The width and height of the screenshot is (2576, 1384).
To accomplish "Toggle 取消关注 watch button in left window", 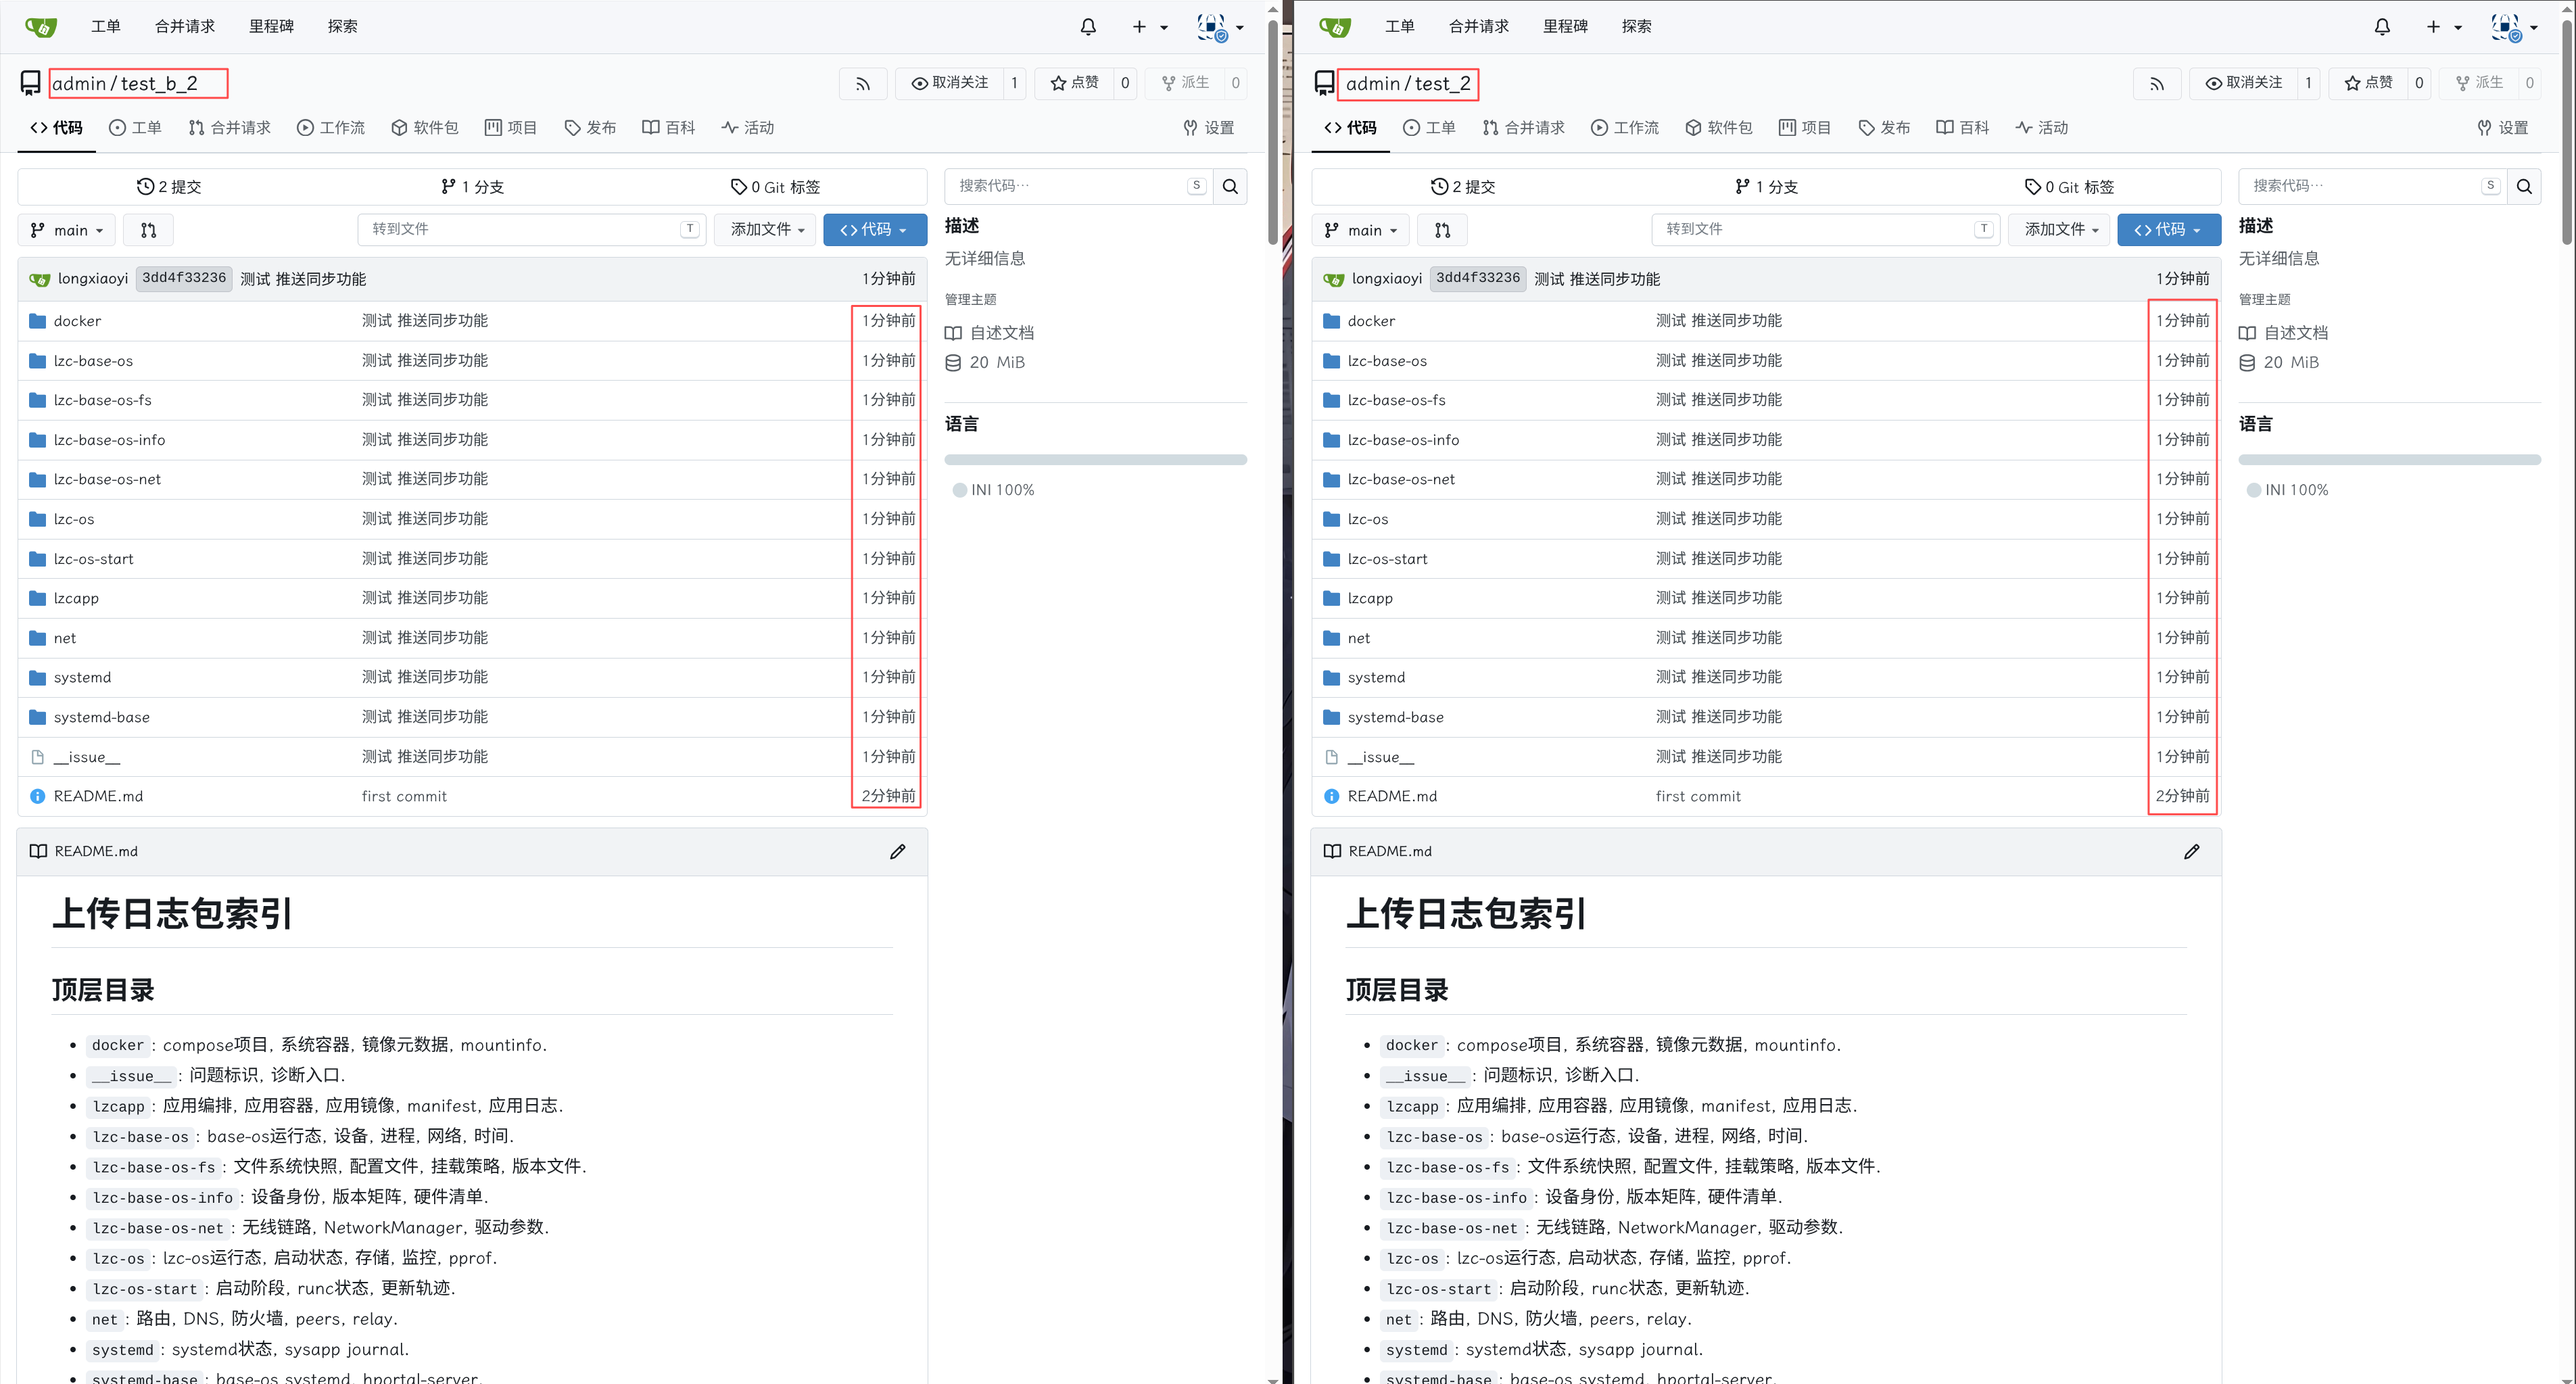I will point(950,83).
